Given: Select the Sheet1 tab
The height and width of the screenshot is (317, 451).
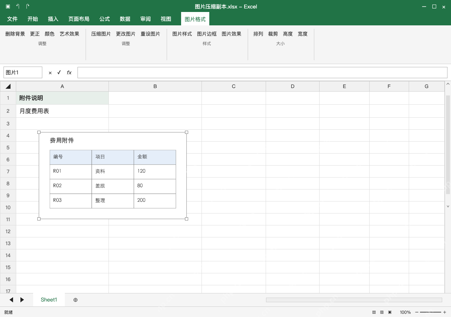Looking at the screenshot, I should [x=49, y=300].
